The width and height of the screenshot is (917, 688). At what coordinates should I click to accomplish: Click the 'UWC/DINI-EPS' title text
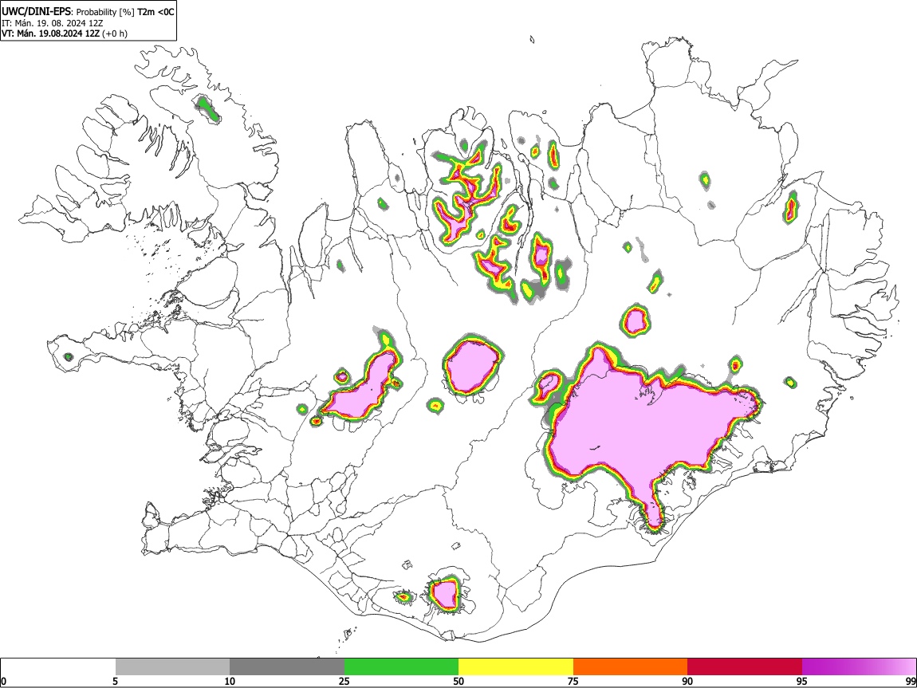[x=37, y=12]
